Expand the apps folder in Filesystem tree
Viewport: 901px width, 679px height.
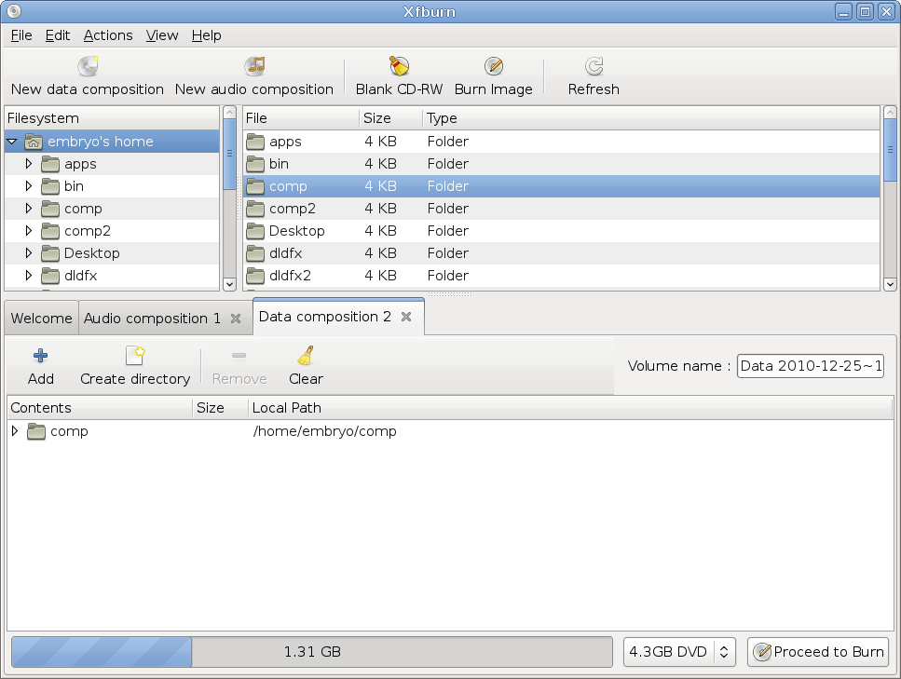pos(28,164)
